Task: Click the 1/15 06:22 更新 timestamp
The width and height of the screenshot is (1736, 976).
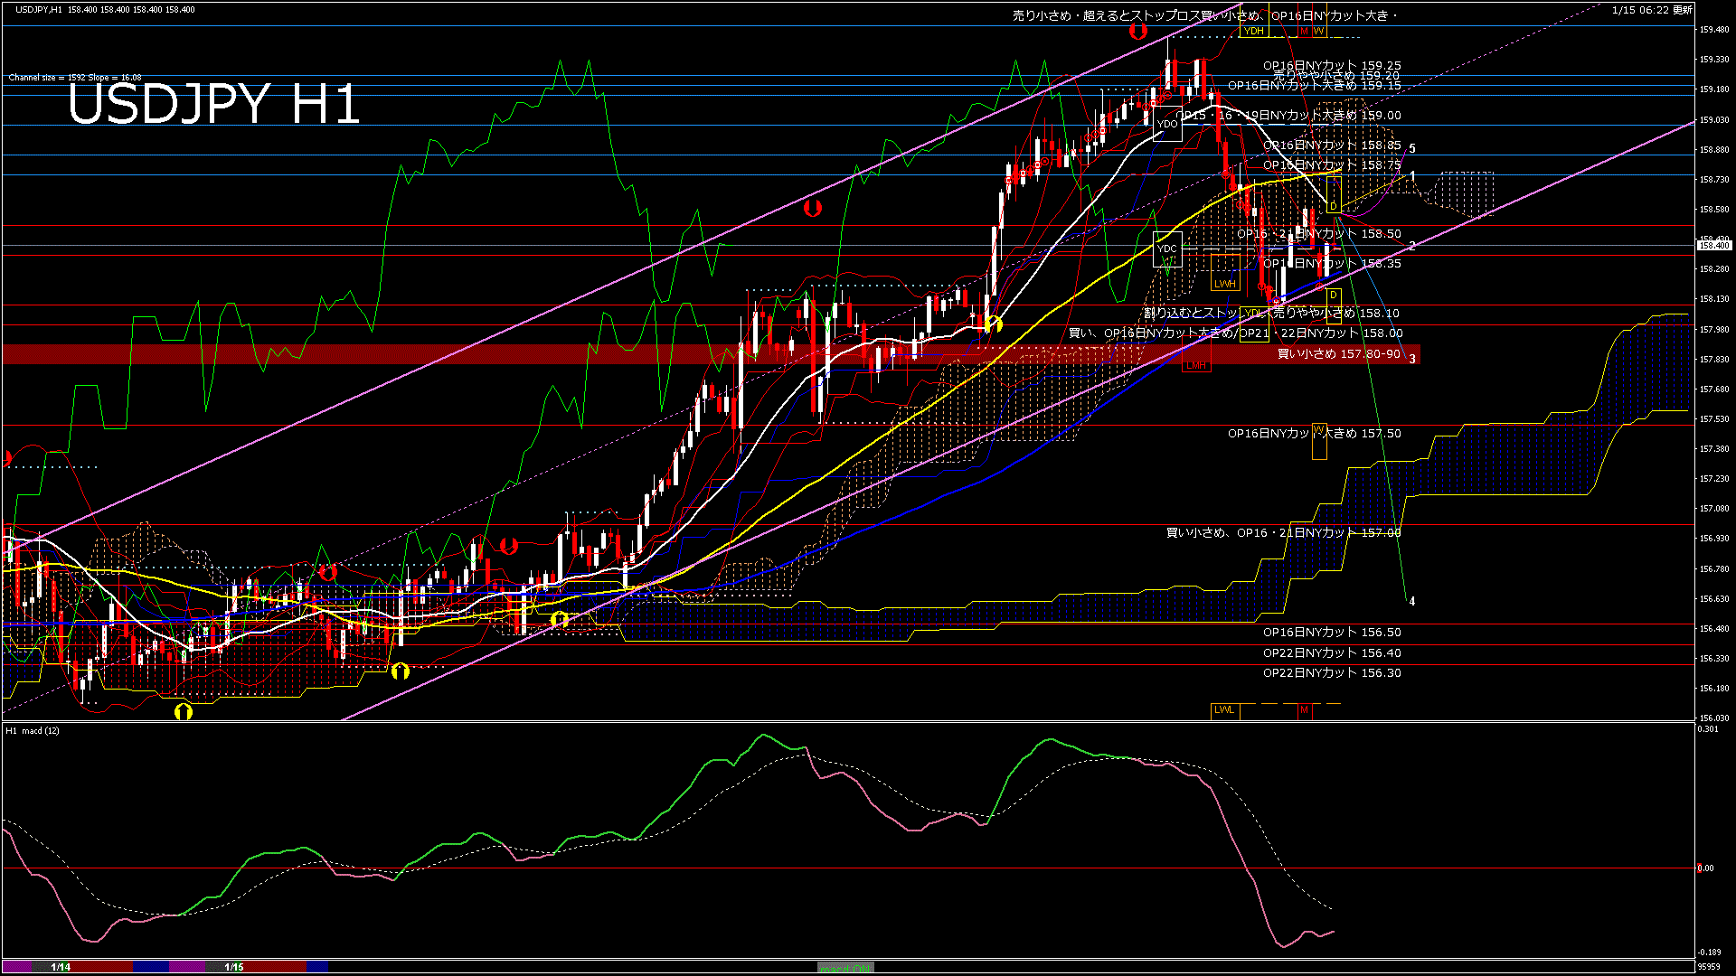Action: (x=1652, y=10)
